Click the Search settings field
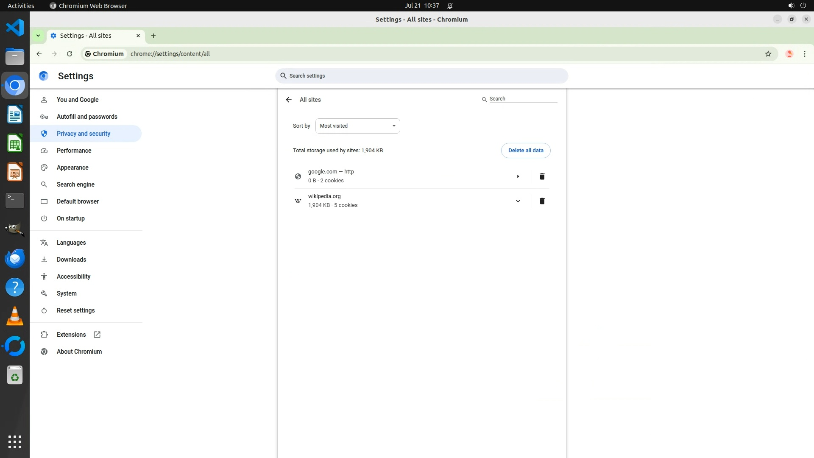Image resolution: width=814 pixels, height=458 pixels. click(421, 76)
